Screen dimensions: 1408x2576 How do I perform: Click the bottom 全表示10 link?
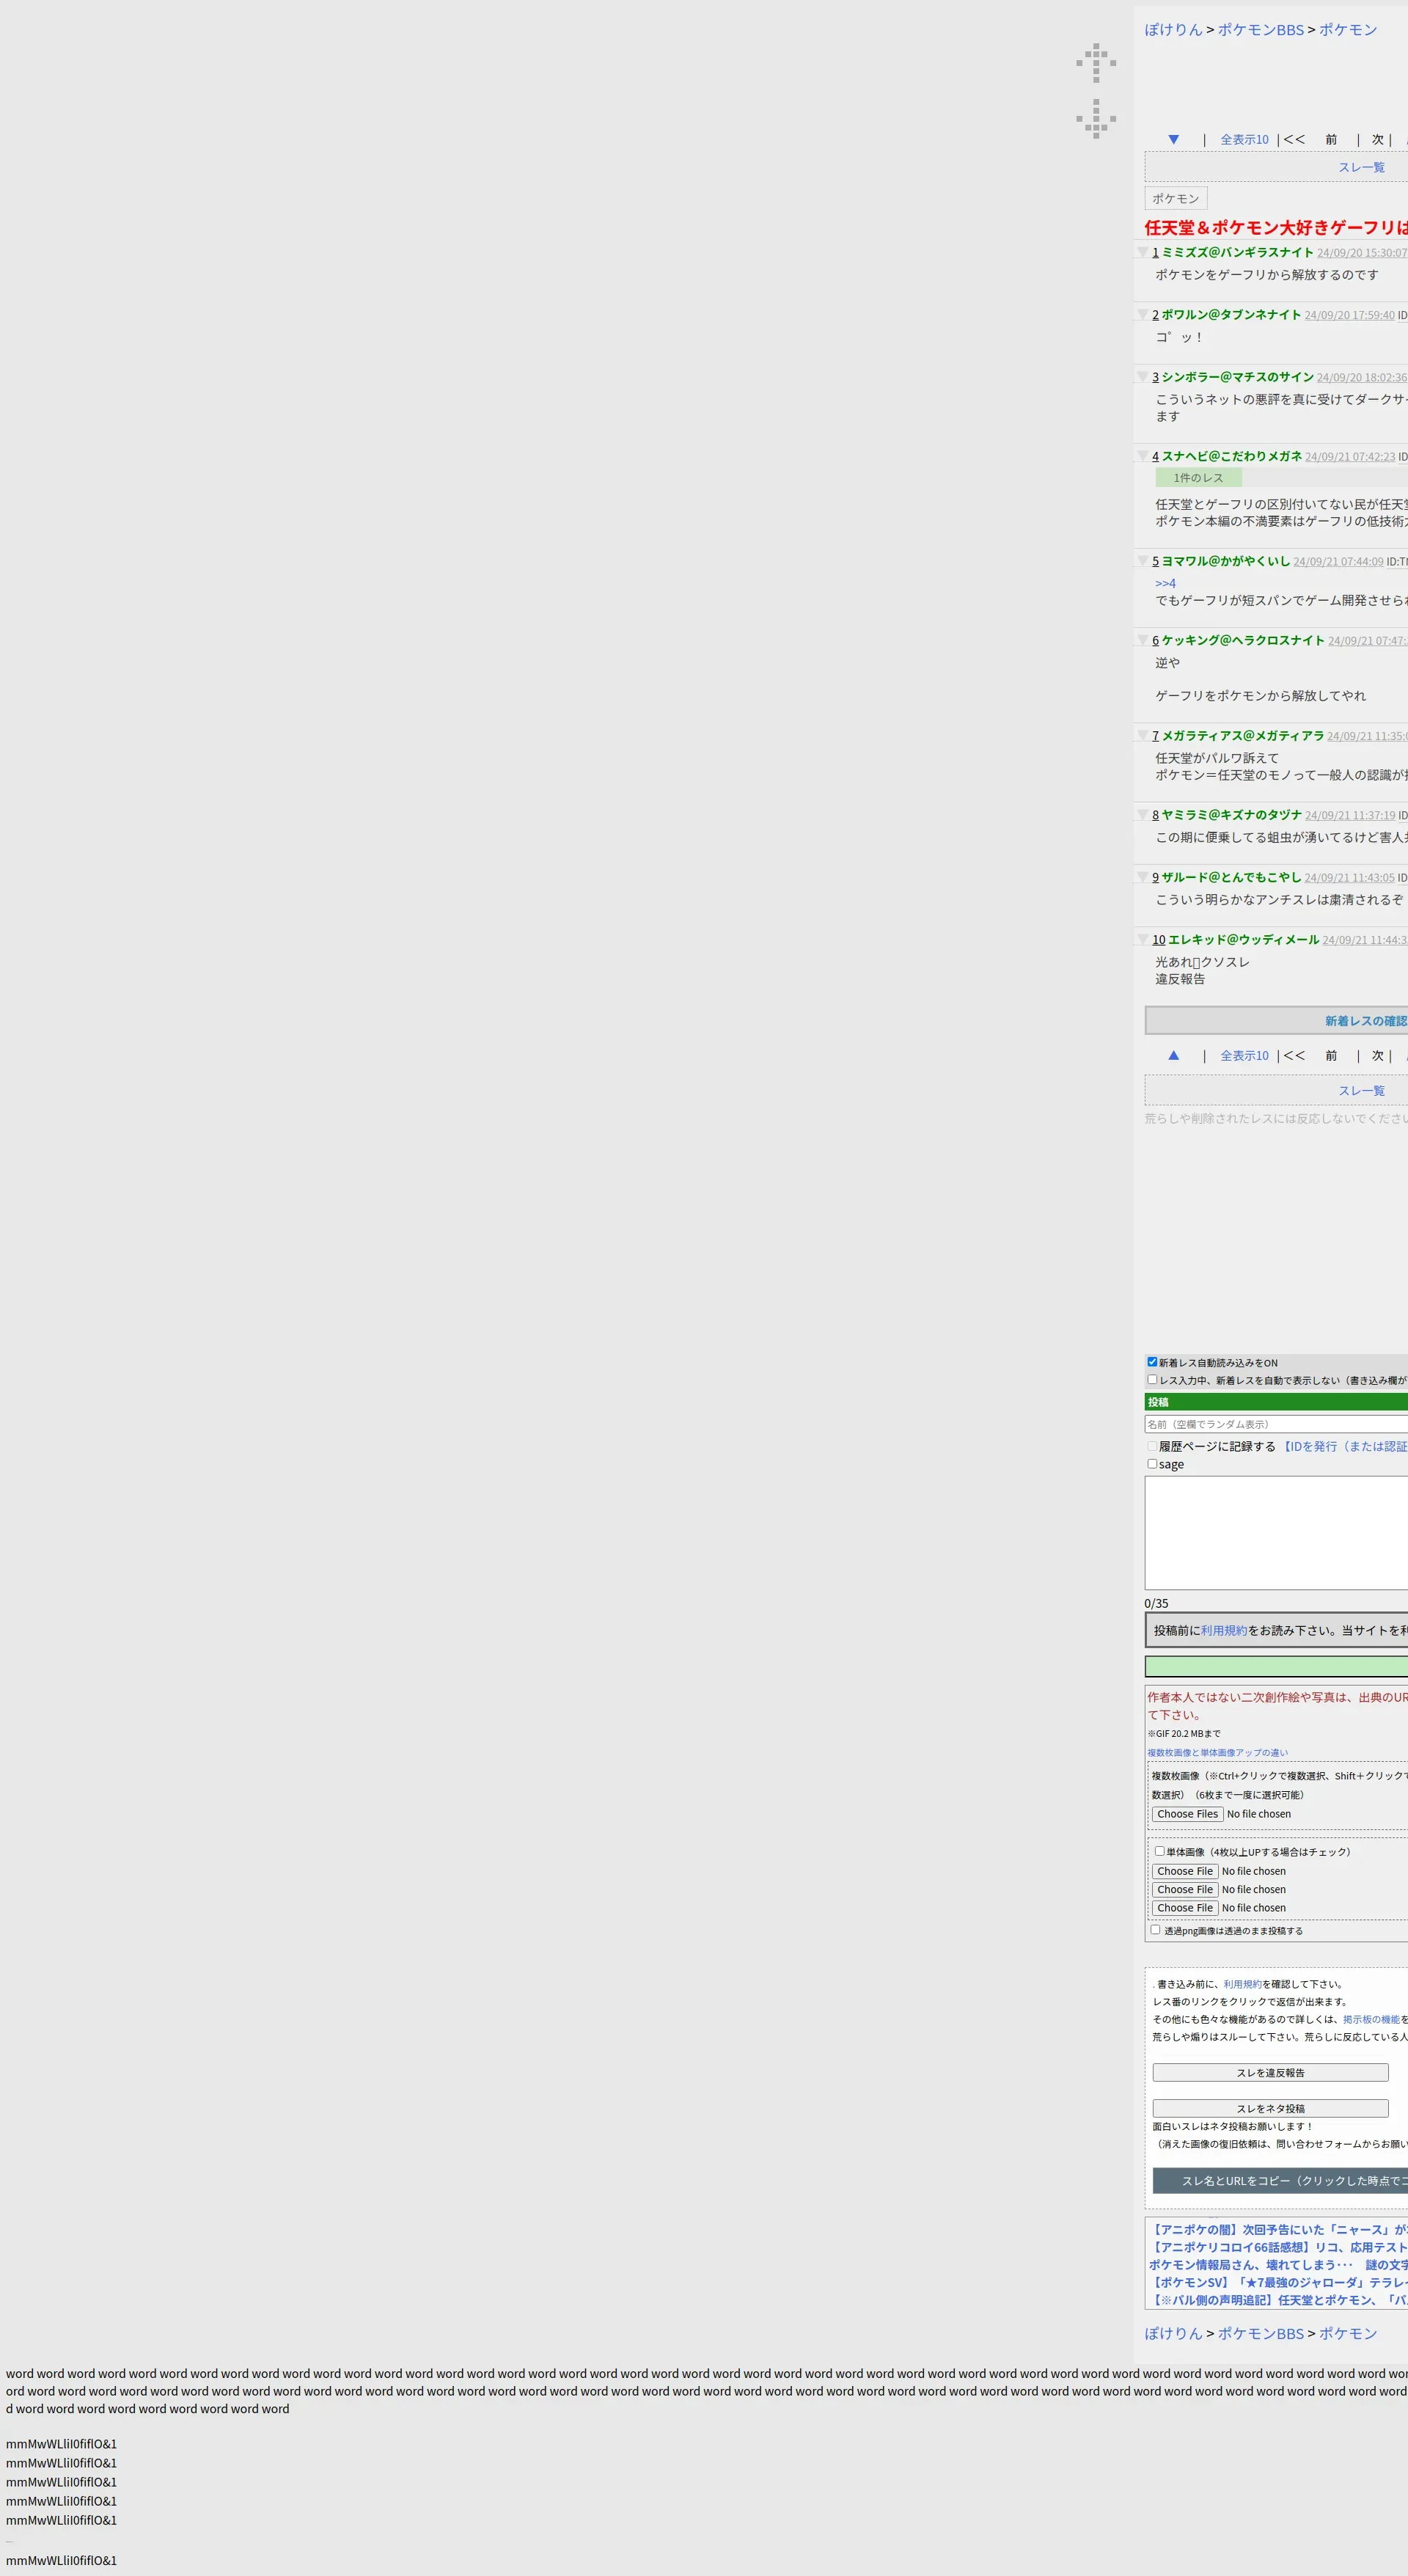1244,1056
